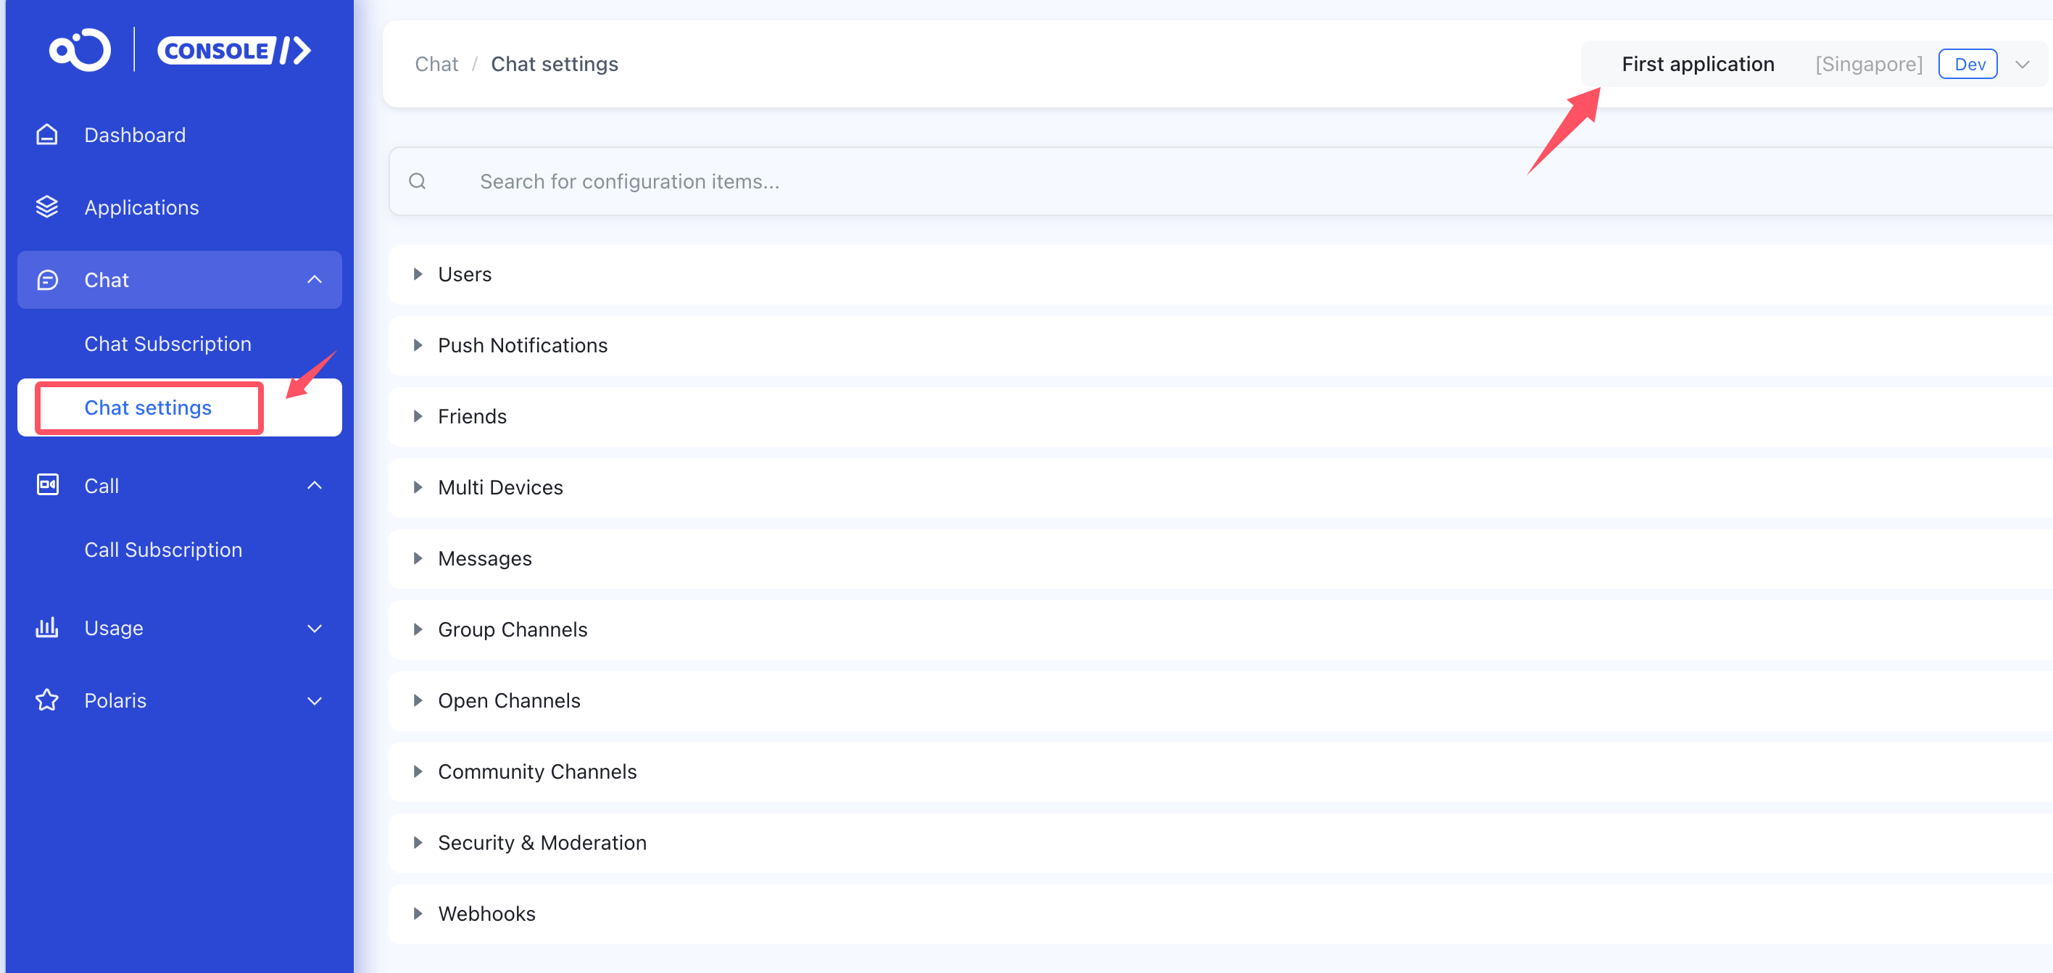Select Call Subscription in sidebar
The image size is (2053, 973).
click(162, 550)
